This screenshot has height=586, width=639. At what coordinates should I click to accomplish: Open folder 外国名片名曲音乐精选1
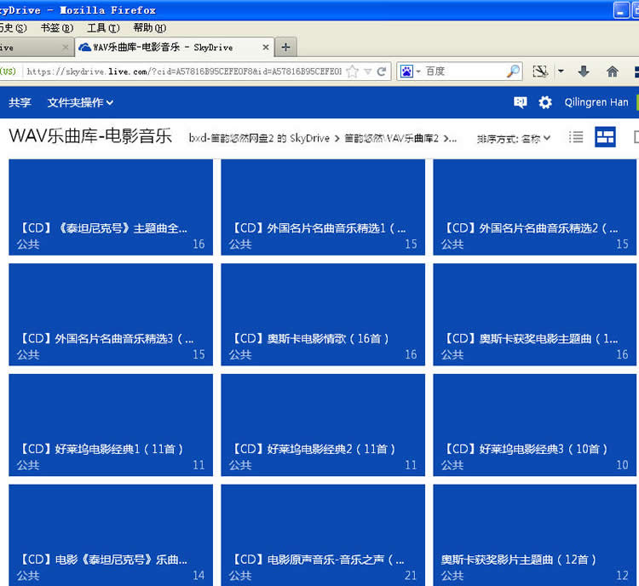pos(323,207)
